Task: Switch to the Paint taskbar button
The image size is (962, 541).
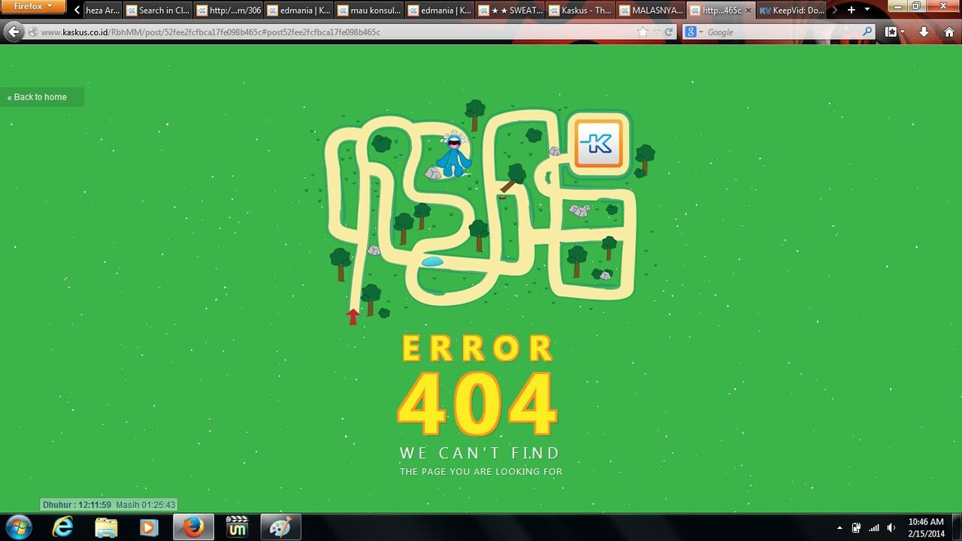Action: 280,527
